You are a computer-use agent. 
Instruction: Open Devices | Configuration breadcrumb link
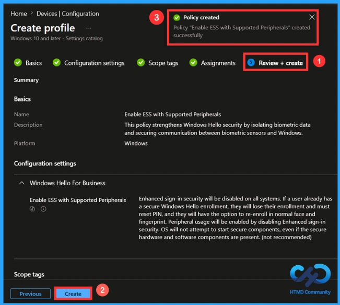tap(68, 14)
